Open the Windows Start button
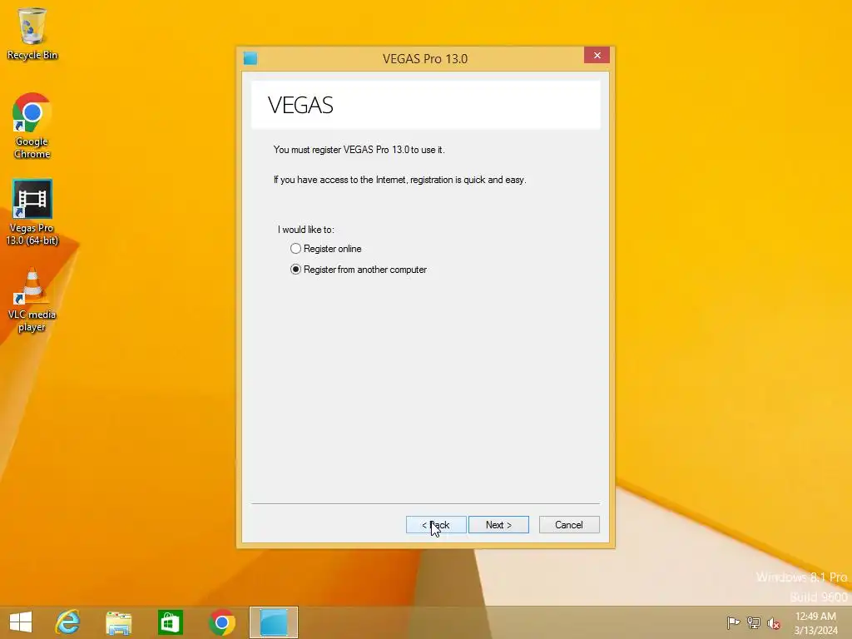The width and height of the screenshot is (852, 639). [x=21, y=622]
